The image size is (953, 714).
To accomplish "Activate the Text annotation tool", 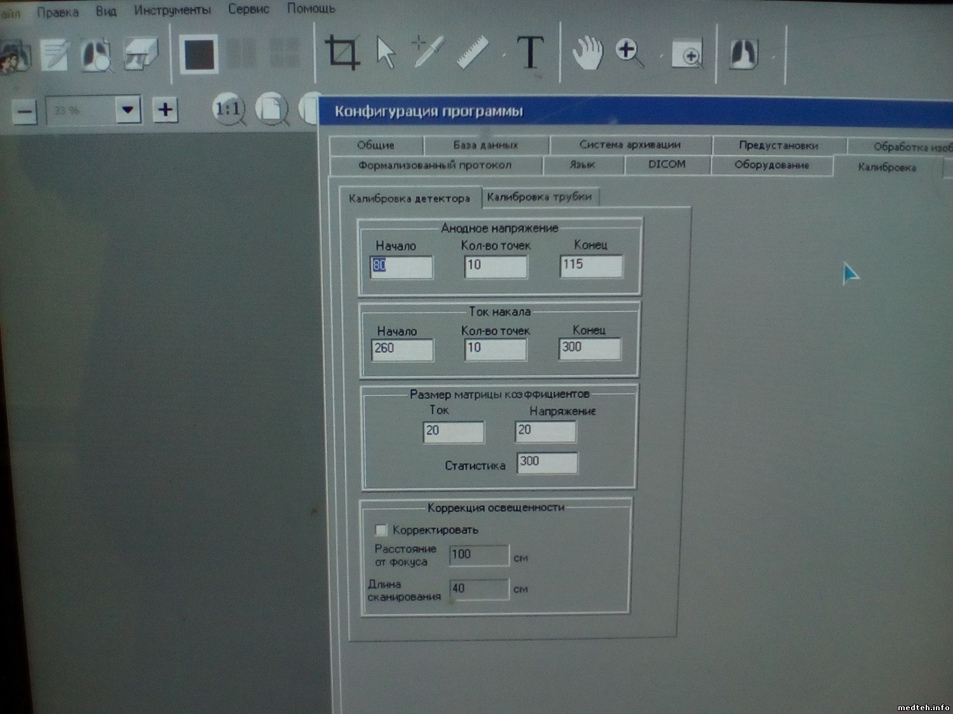I will pos(530,52).
